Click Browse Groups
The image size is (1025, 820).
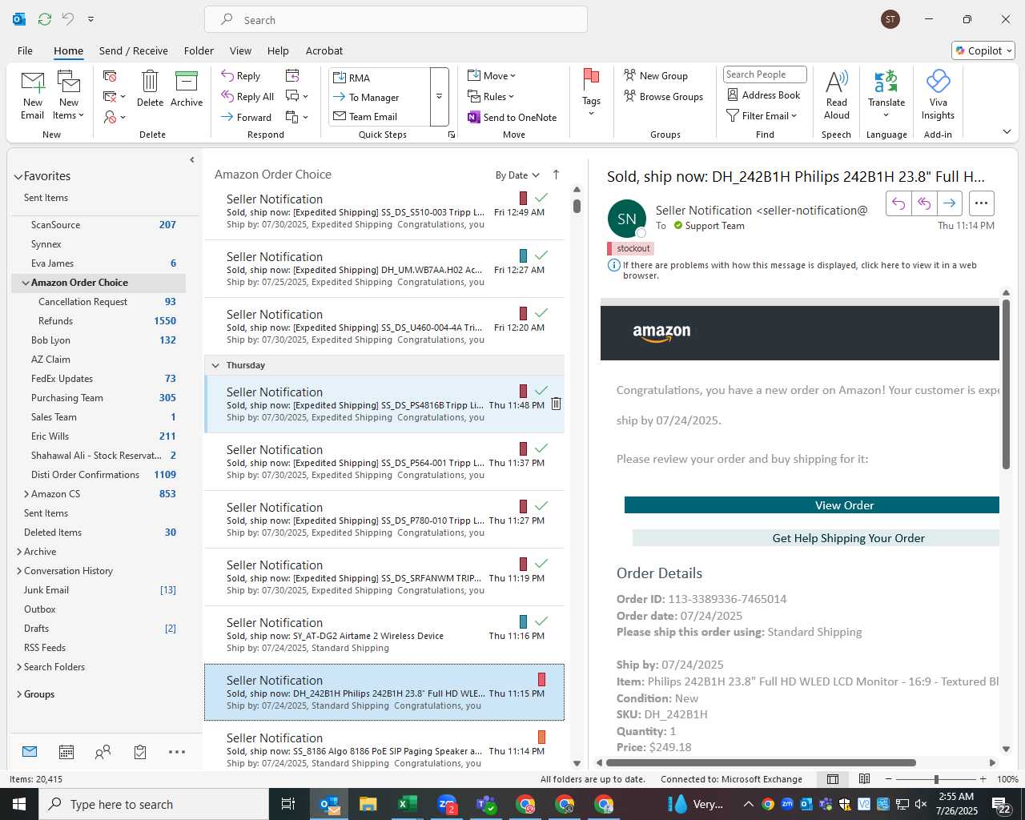tap(663, 96)
